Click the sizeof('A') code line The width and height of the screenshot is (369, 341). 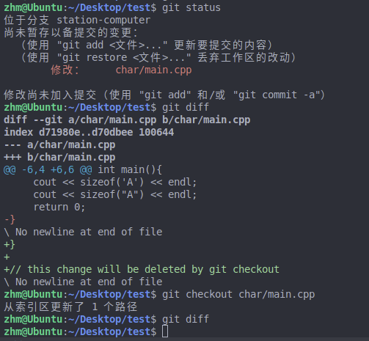[x=115, y=182]
